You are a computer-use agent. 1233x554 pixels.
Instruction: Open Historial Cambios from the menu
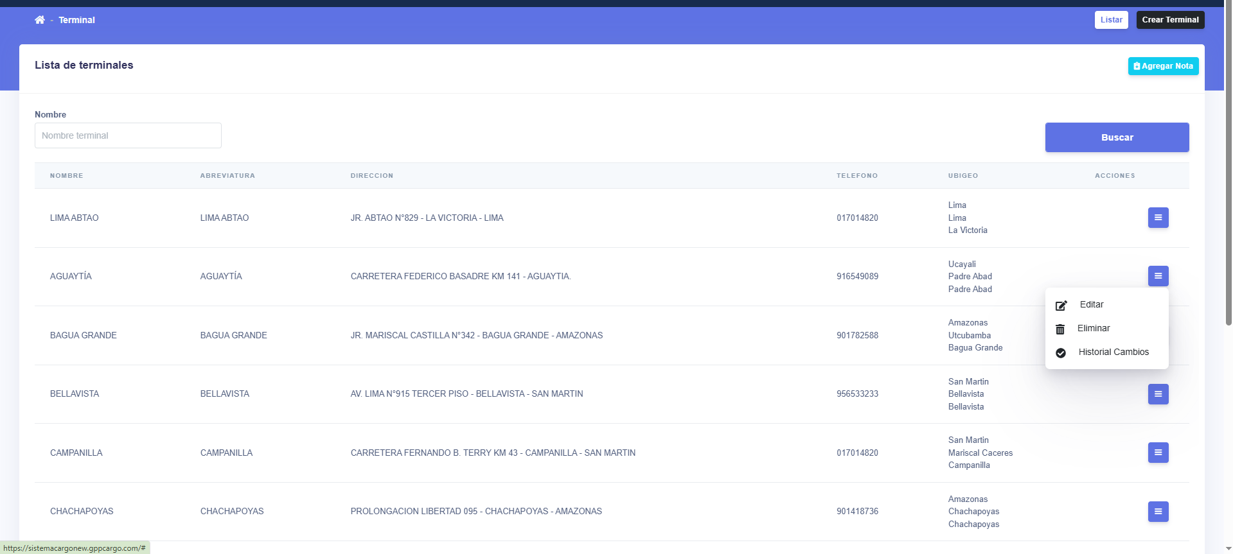point(1113,352)
